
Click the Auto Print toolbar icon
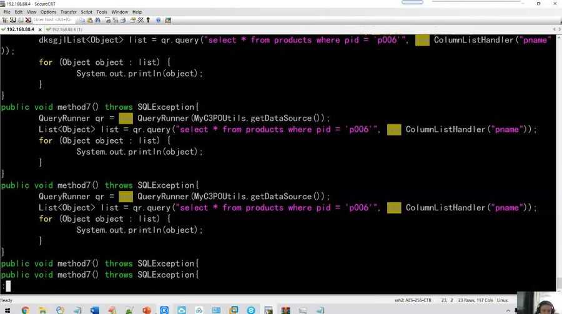[123, 21]
